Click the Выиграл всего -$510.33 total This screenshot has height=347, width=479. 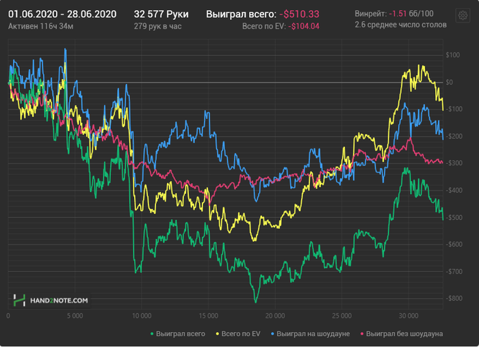(263, 14)
